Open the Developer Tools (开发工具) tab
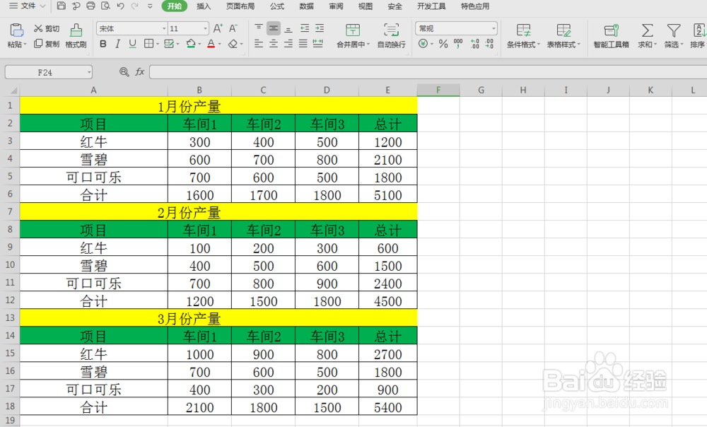This screenshot has width=707, height=427. click(x=431, y=6)
